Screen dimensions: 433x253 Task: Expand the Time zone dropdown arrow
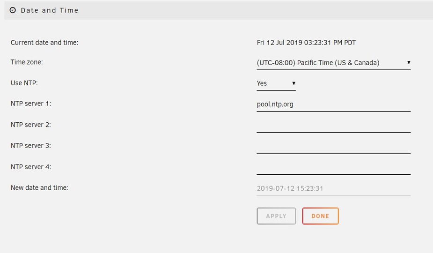pos(409,62)
